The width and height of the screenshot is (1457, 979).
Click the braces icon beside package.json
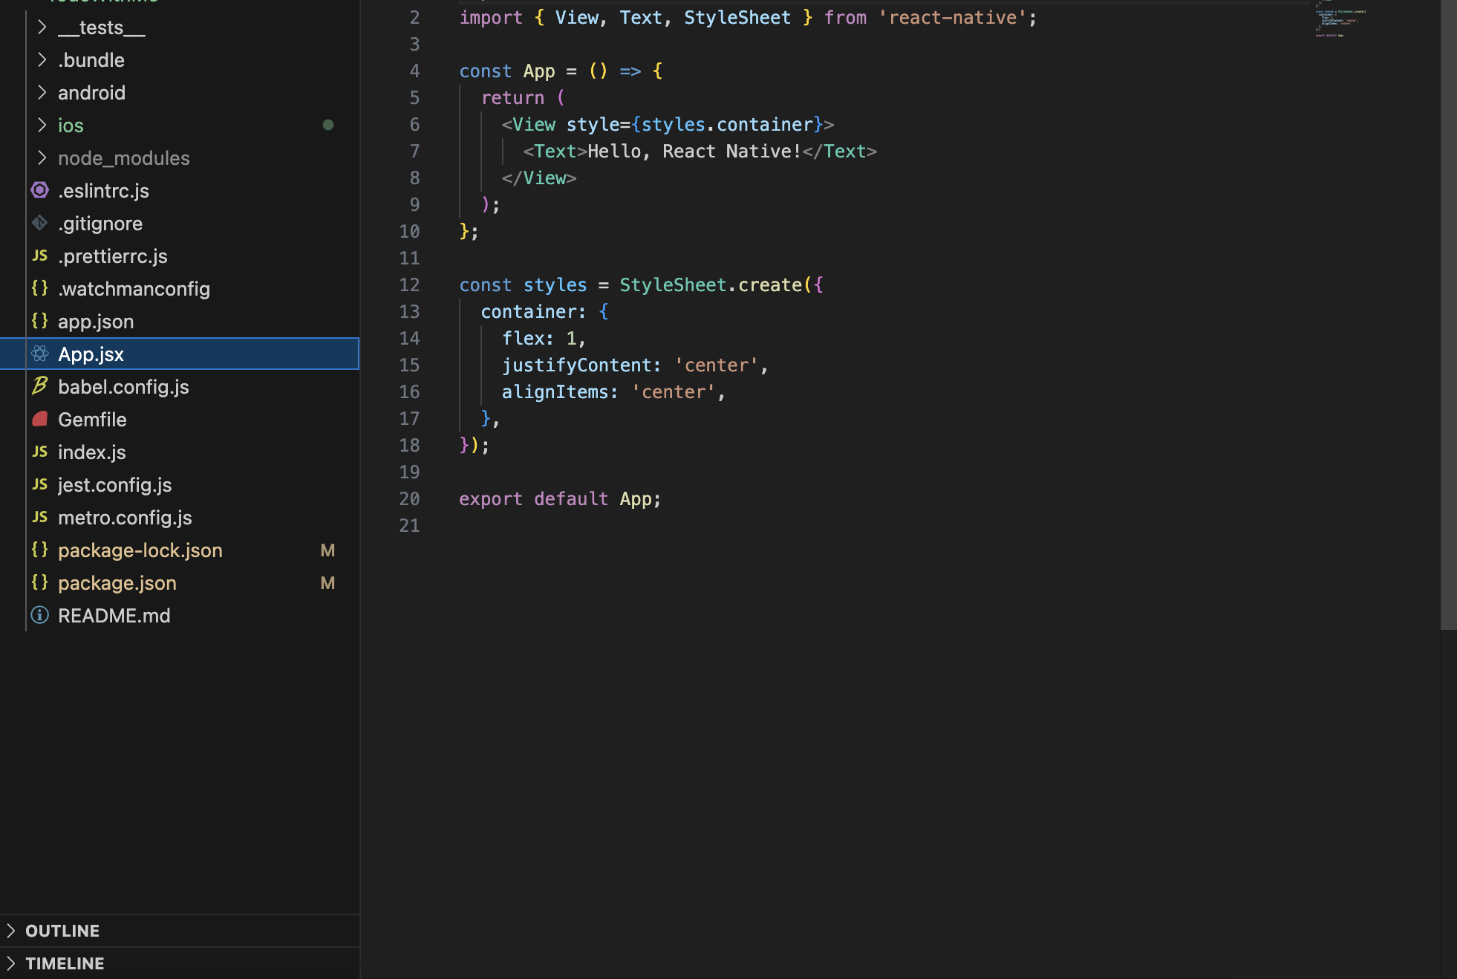pyautogui.click(x=40, y=583)
